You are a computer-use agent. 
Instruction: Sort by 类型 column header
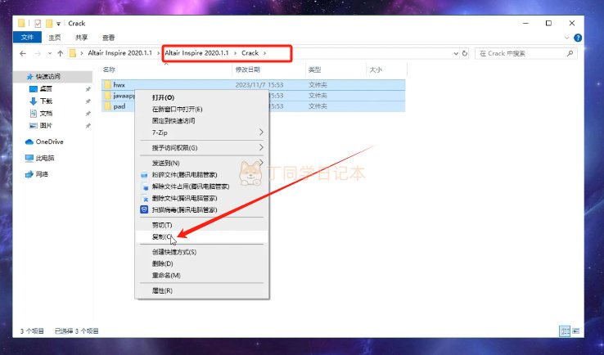click(x=315, y=70)
